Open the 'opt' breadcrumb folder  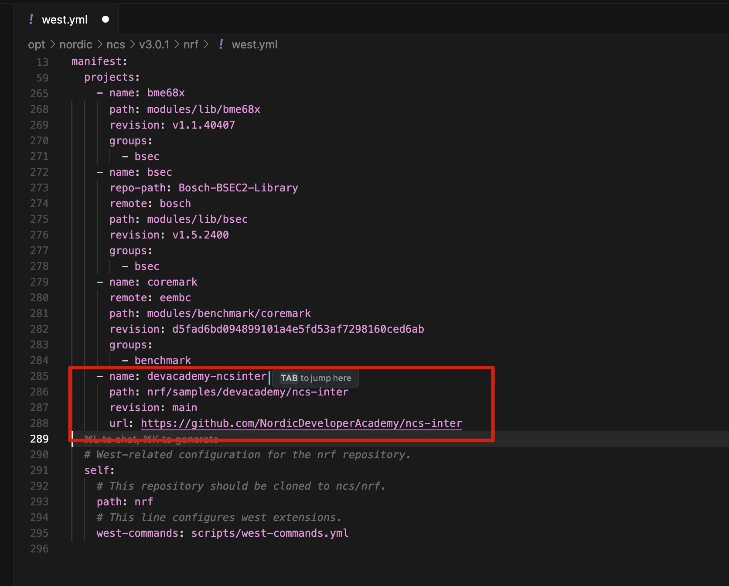click(x=36, y=44)
